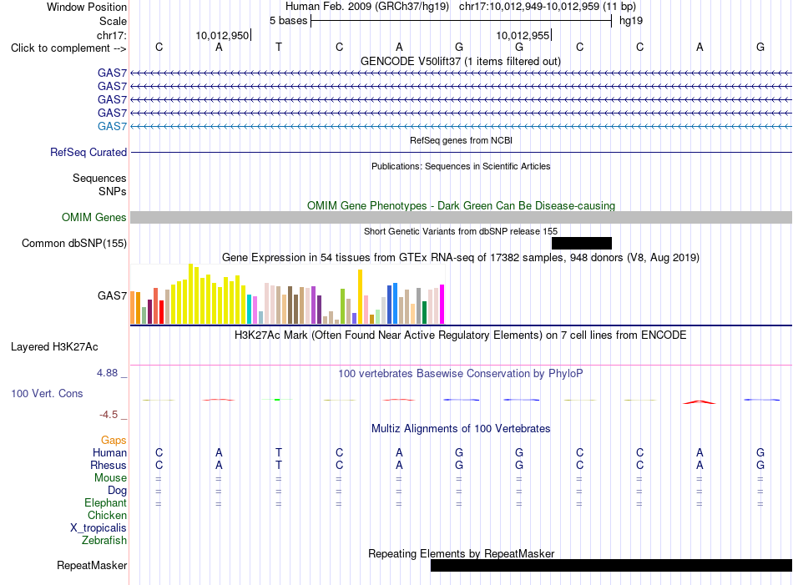The height and width of the screenshot is (585, 793).
Task: Click the Elephant species label
Action: [106, 502]
